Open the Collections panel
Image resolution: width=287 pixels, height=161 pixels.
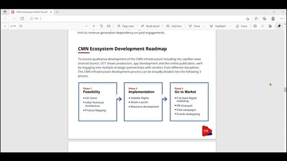coord(265,19)
